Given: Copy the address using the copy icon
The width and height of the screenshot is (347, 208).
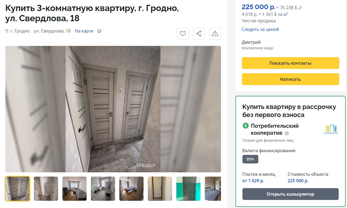Looking at the screenshot, I should pos(99,31).
